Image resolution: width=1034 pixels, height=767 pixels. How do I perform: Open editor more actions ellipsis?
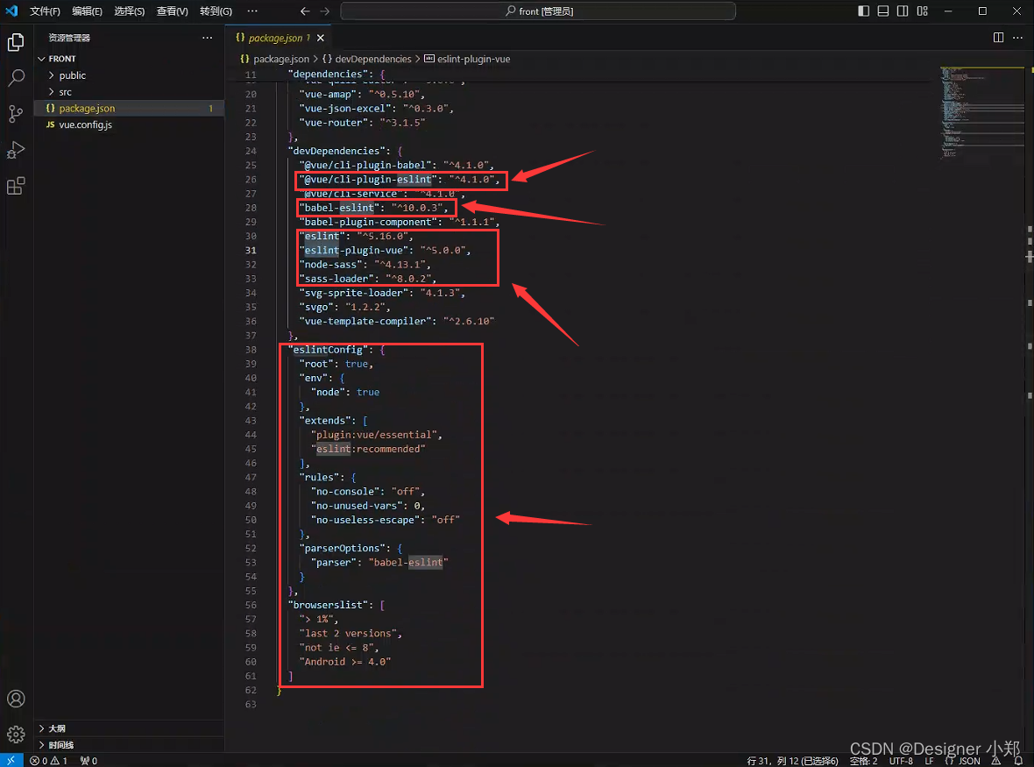[x=1017, y=38]
